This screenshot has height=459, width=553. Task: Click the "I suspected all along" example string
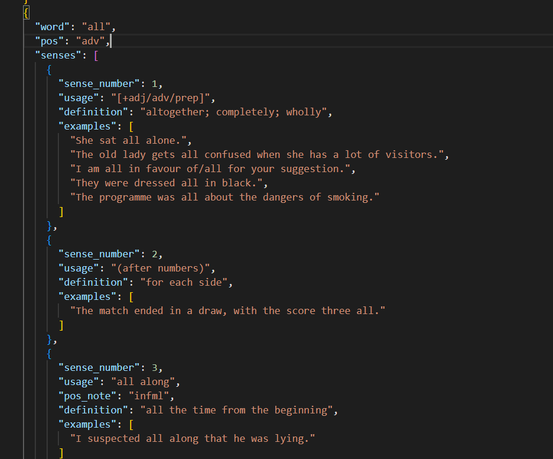(193, 438)
